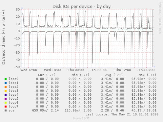Viewport: 163px width, 122px height.
Task: Select the loop1 legend label
Action: pyautogui.click(x=13, y=83)
